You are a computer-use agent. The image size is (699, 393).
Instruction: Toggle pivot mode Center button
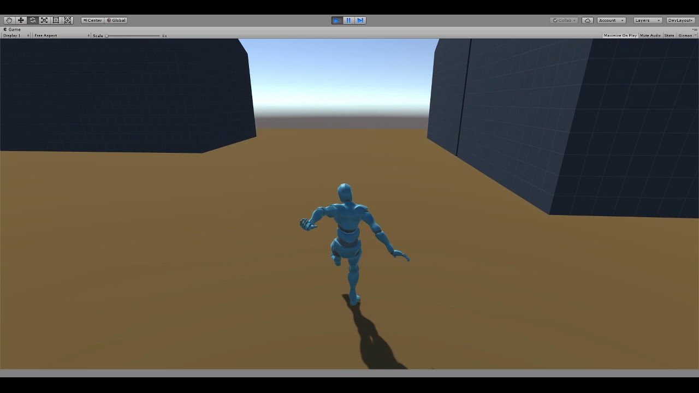[x=92, y=20]
